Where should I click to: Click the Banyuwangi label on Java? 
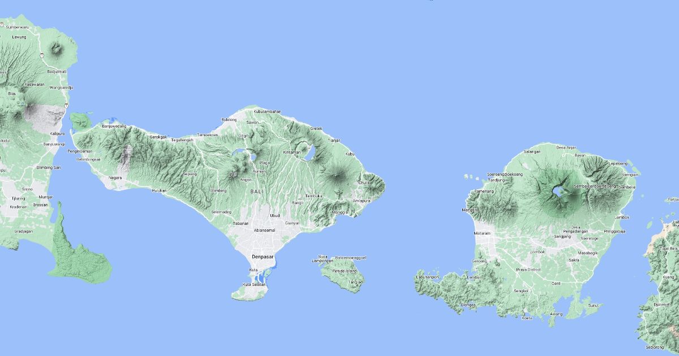(54, 144)
